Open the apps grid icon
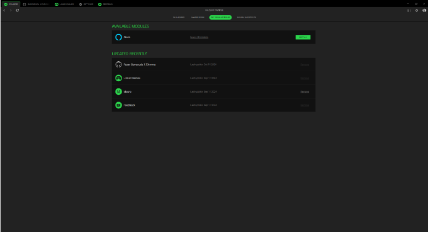Viewport: 428px width, 232px height. tap(409, 10)
